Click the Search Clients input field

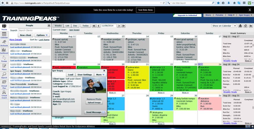tap(34, 30)
